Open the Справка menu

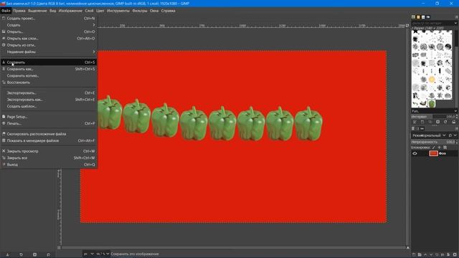[x=169, y=11]
